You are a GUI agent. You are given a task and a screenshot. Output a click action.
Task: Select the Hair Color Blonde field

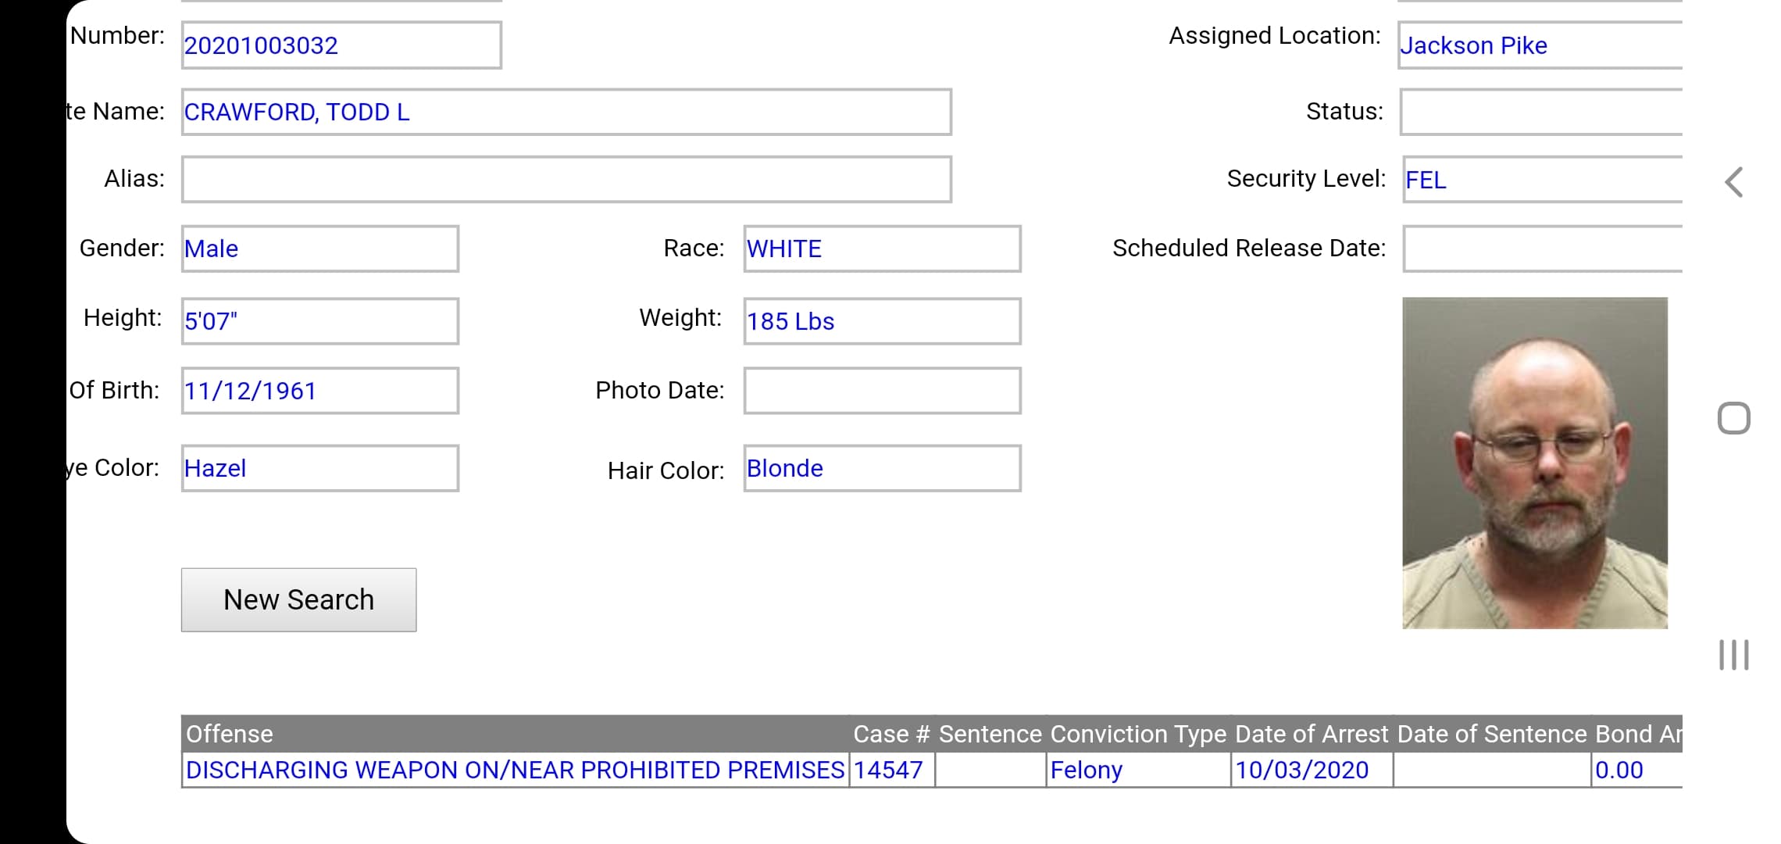click(x=882, y=468)
